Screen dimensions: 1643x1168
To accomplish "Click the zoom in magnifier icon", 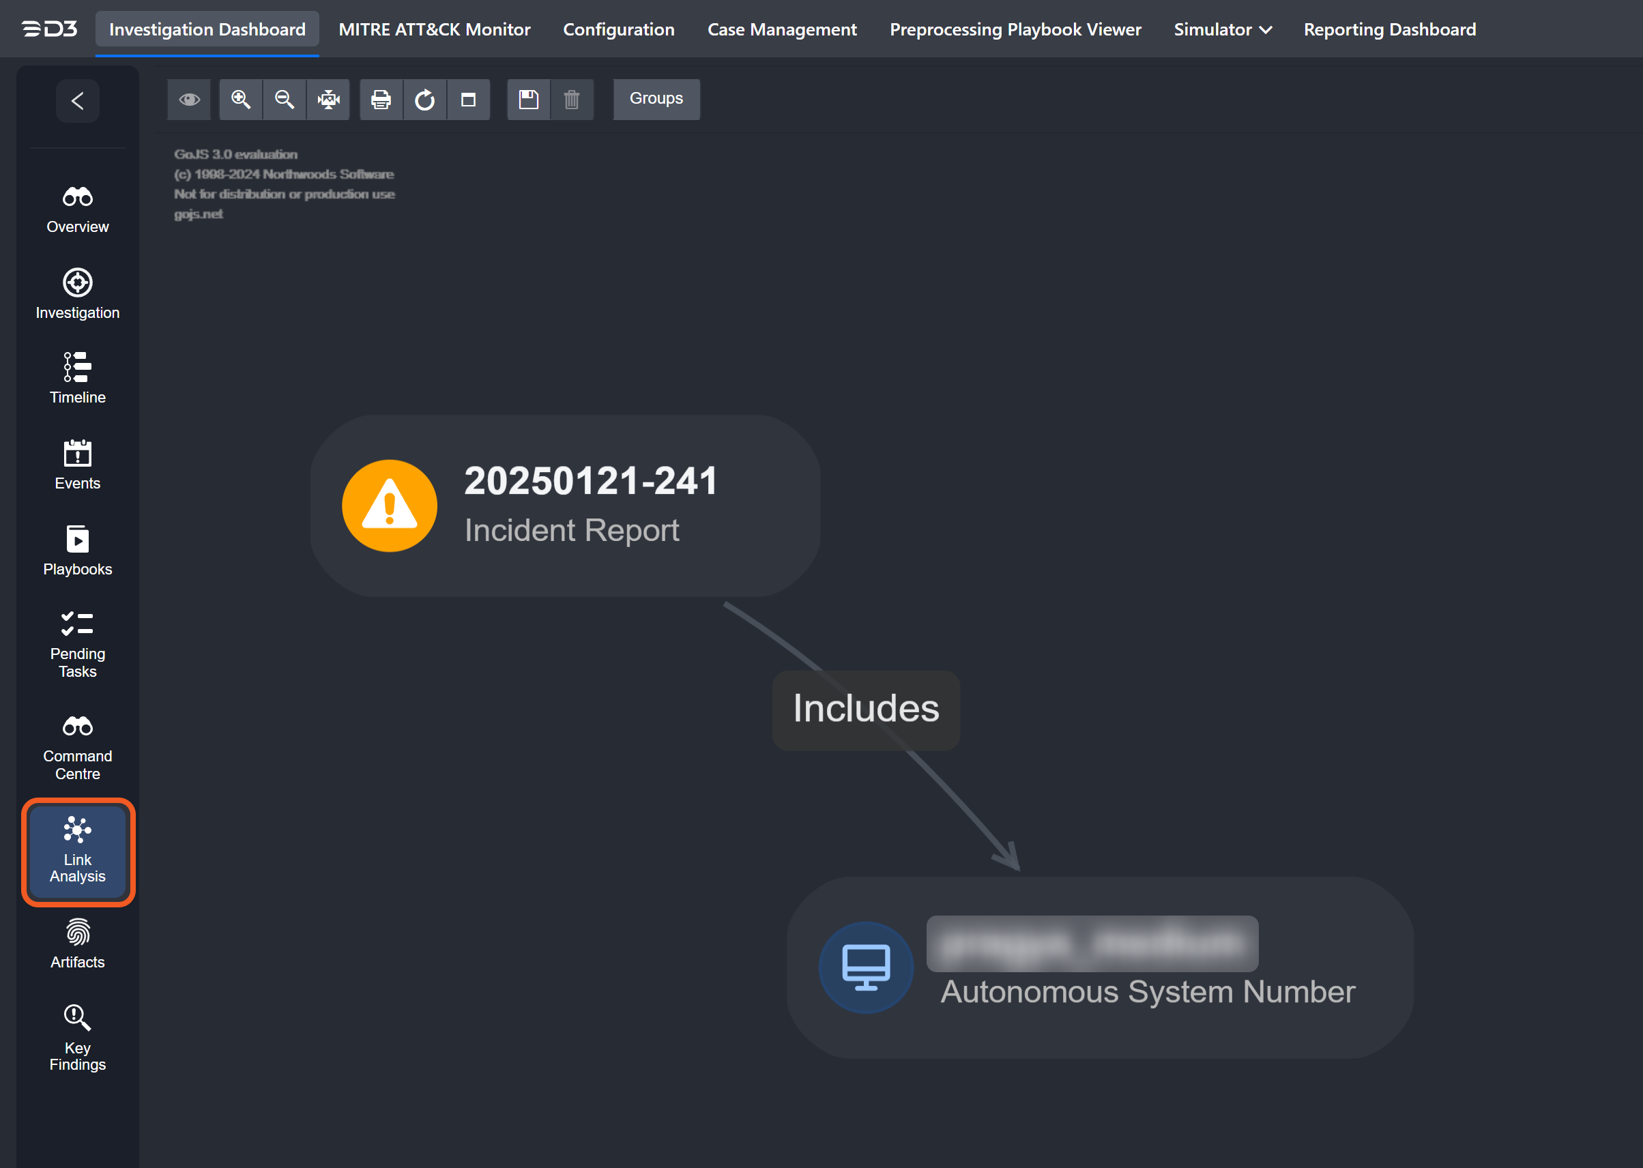I will (241, 99).
